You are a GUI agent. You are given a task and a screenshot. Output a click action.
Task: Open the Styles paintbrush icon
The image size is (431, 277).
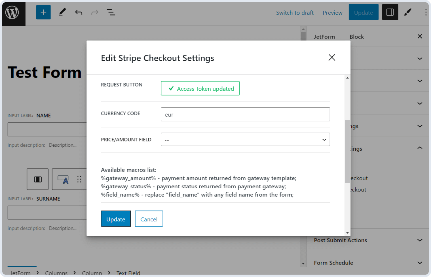coord(408,12)
